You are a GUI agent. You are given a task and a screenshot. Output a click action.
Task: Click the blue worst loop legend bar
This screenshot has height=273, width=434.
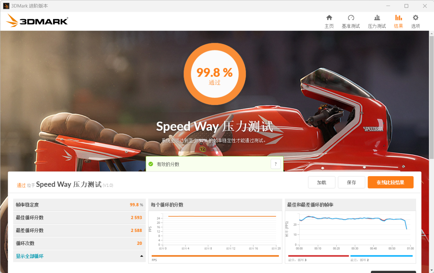pos(381,256)
